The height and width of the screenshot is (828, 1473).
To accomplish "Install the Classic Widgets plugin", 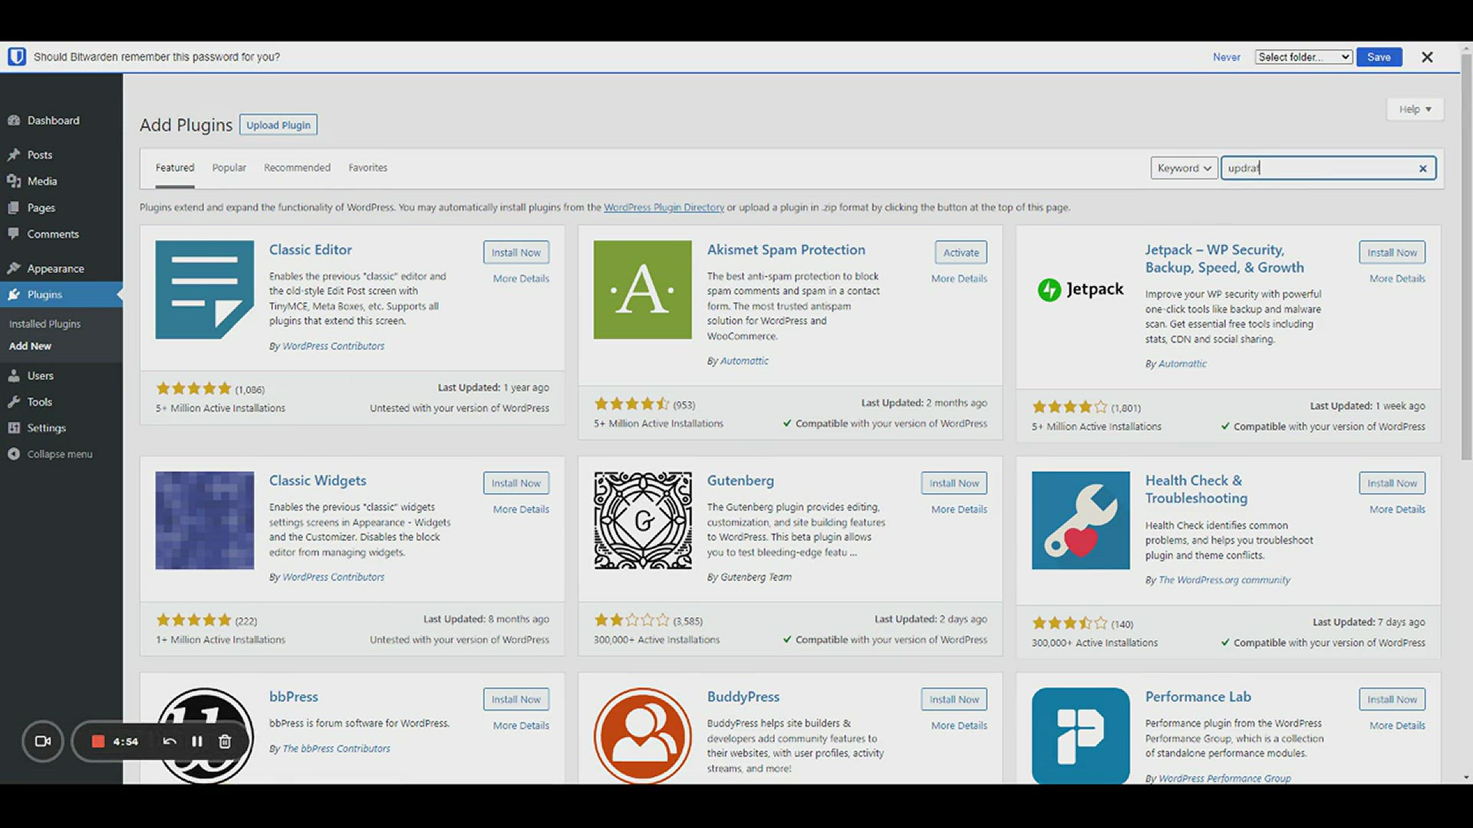I will pos(516,483).
